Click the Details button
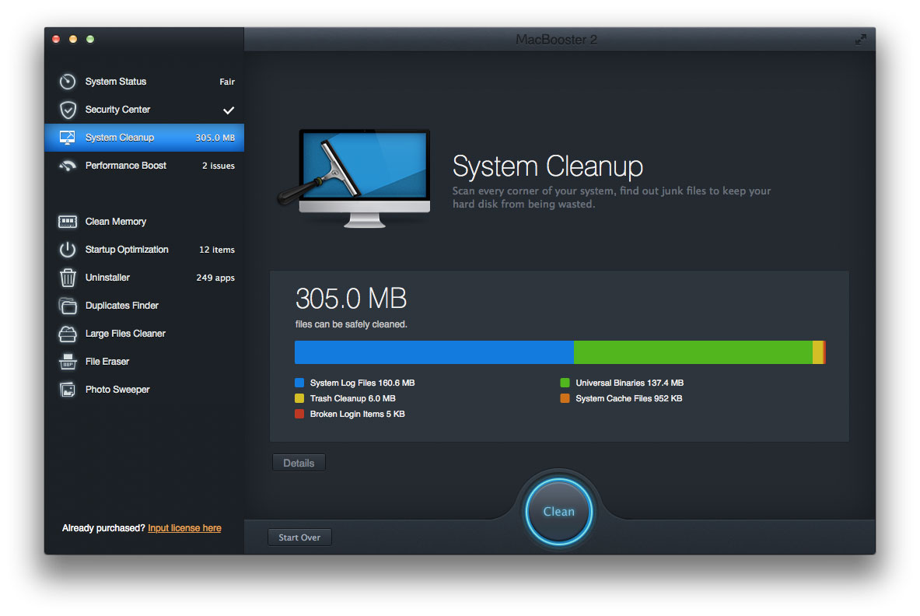Viewport: 920px width, 616px height. (299, 463)
